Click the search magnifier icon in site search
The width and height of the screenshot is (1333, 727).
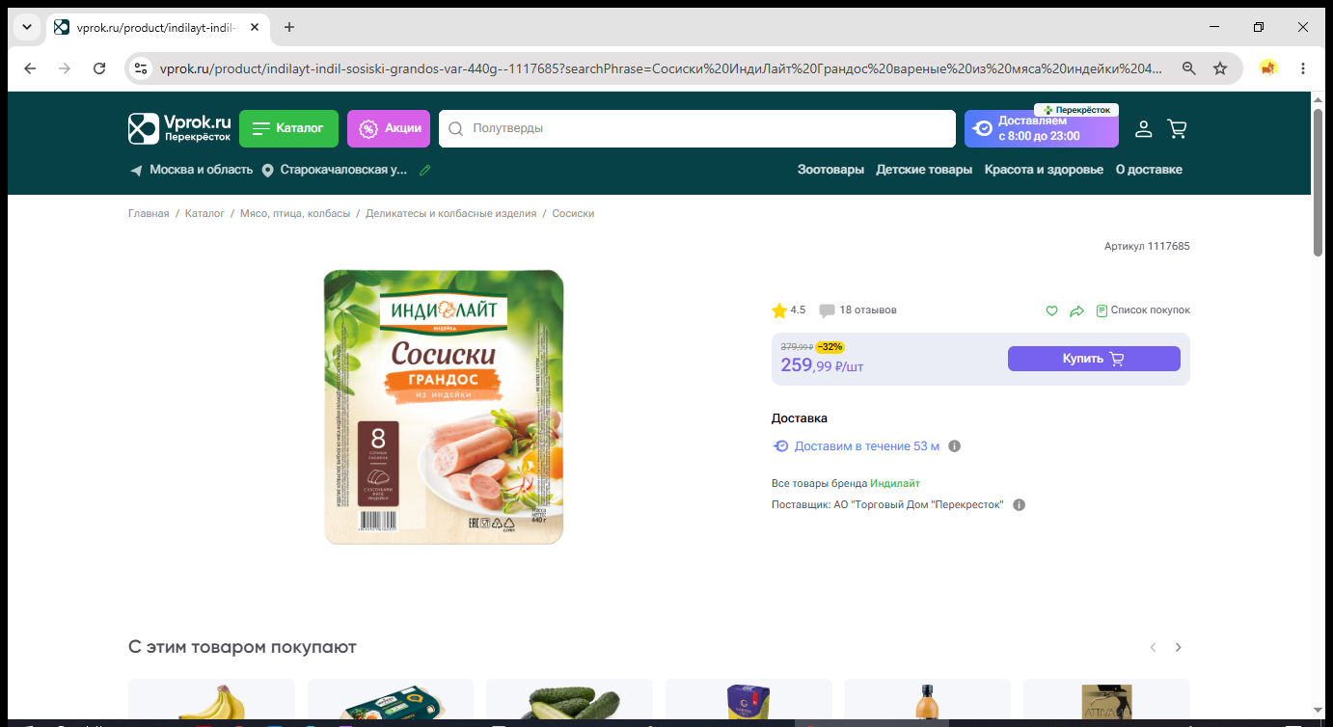(x=456, y=128)
